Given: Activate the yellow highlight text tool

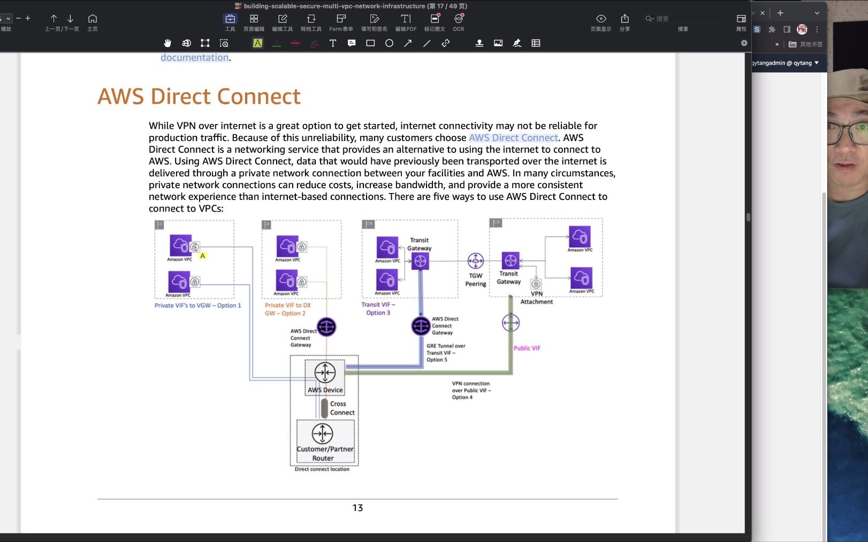Looking at the screenshot, I should (x=257, y=43).
